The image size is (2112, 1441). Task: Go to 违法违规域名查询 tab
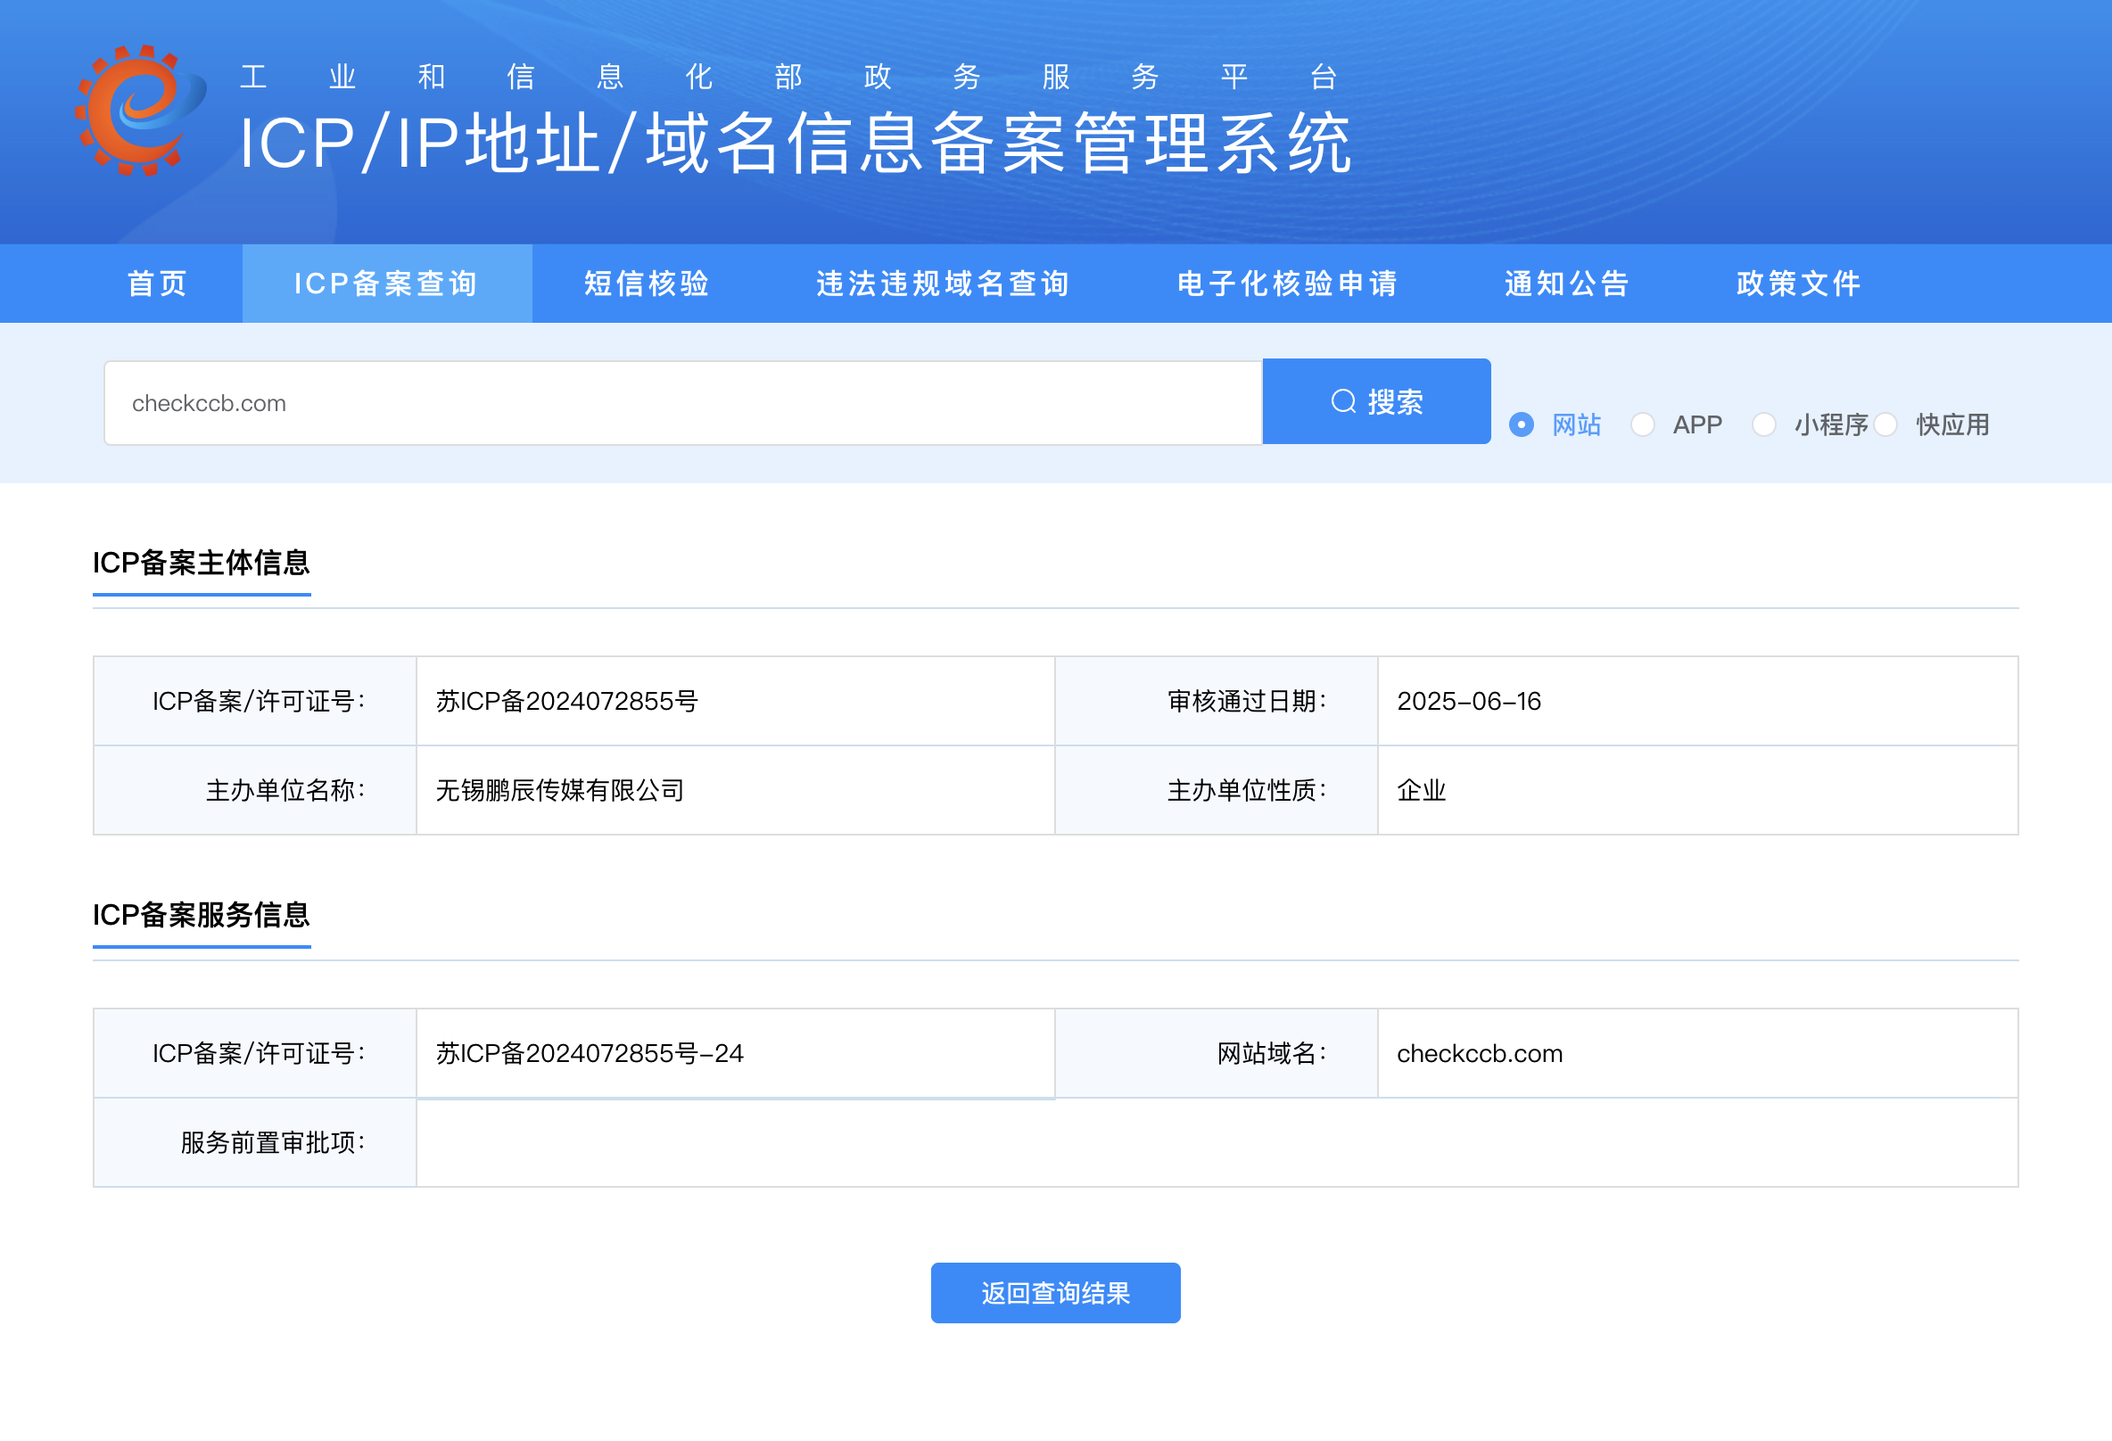(x=943, y=284)
